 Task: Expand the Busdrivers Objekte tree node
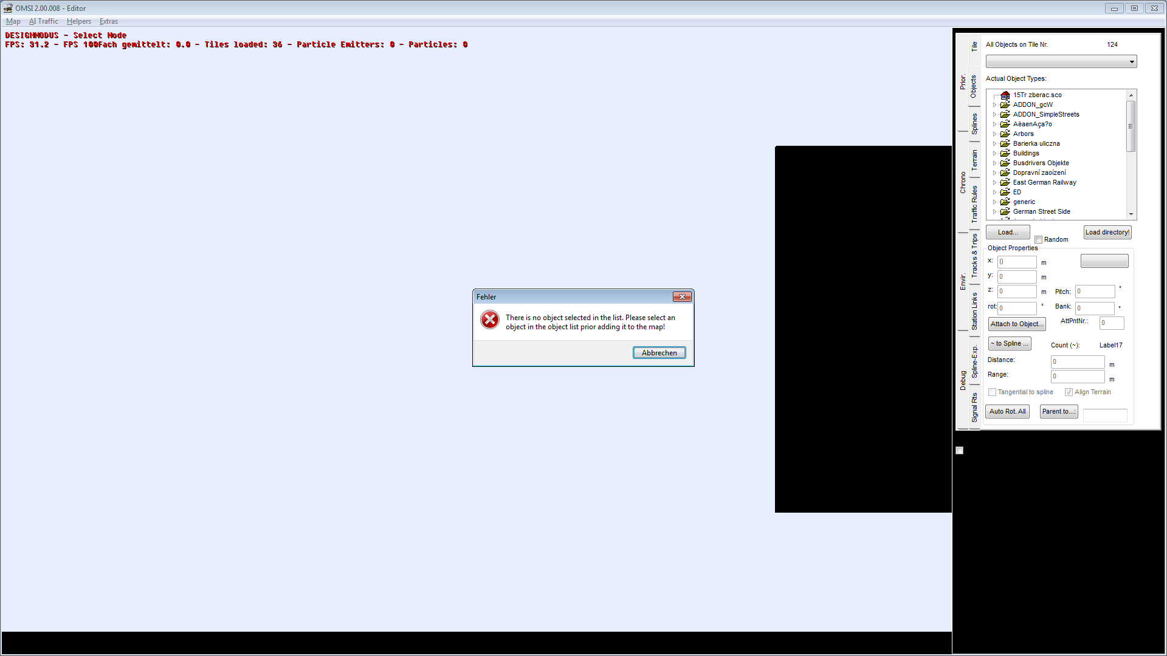pos(995,163)
